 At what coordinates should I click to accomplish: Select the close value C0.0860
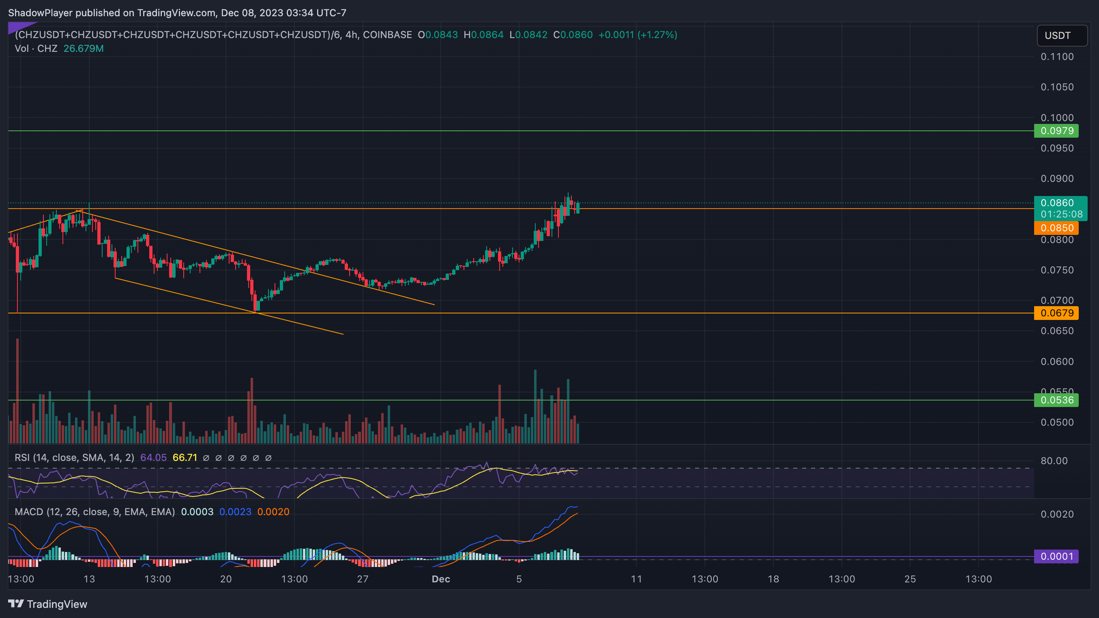pos(573,35)
